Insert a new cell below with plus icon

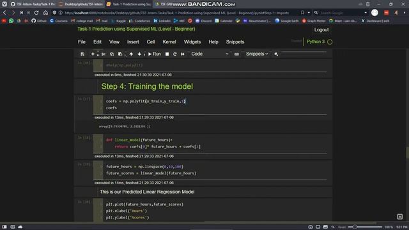92,54
